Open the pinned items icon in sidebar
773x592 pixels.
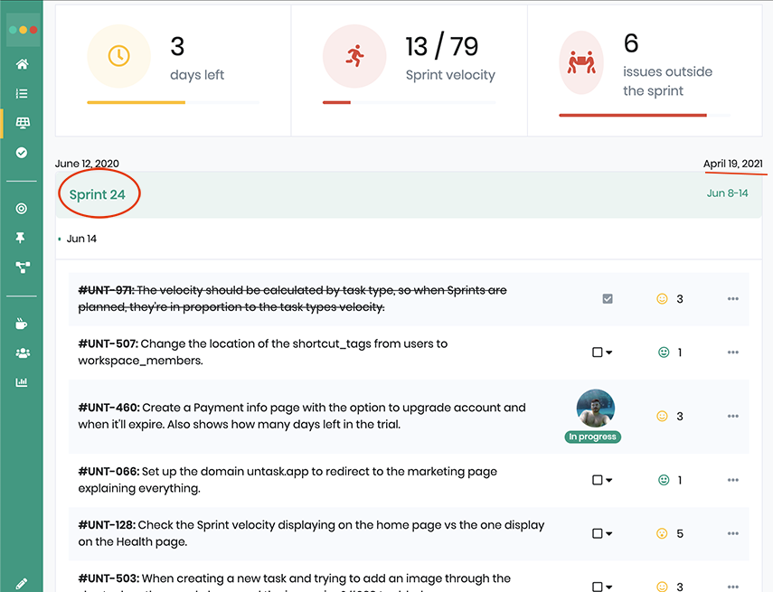tap(20, 238)
